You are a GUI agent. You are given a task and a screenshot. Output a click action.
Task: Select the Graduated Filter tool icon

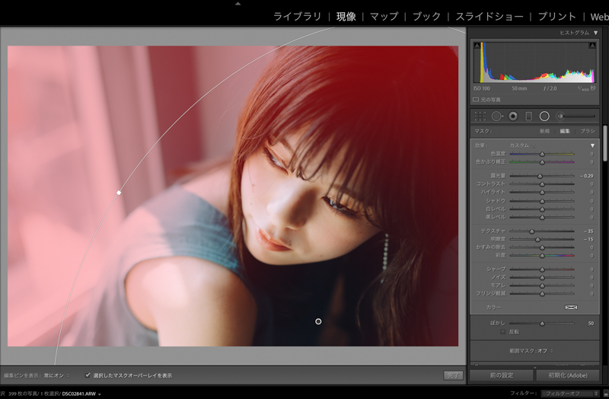pos(528,117)
